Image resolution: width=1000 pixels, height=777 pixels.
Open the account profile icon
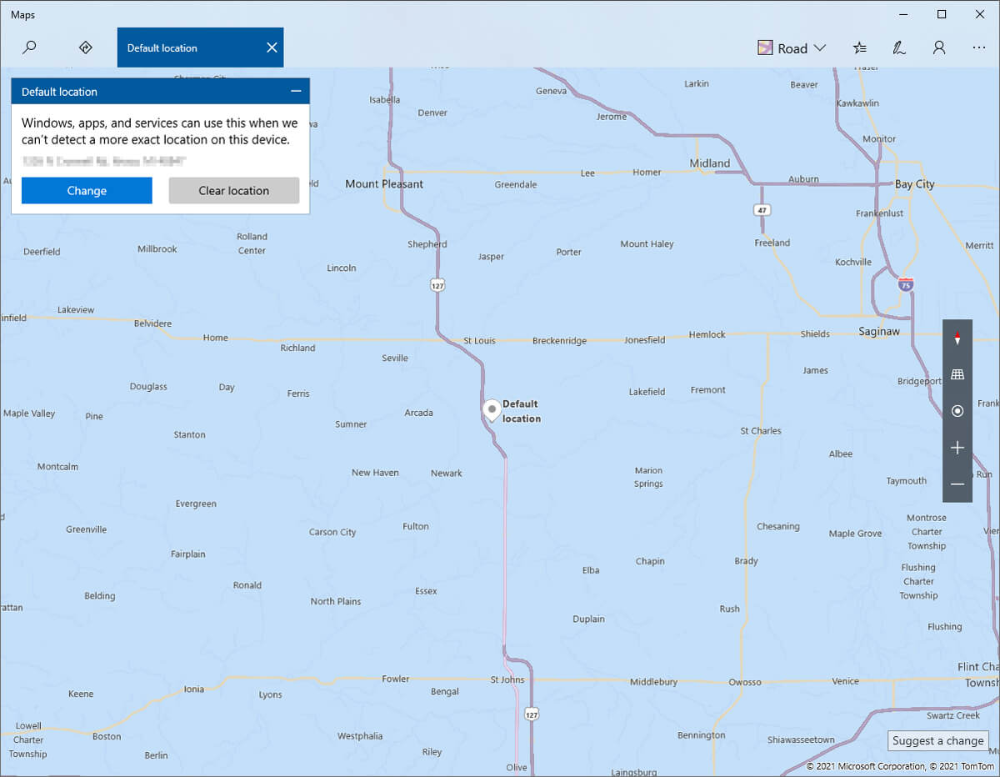[x=939, y=48]
